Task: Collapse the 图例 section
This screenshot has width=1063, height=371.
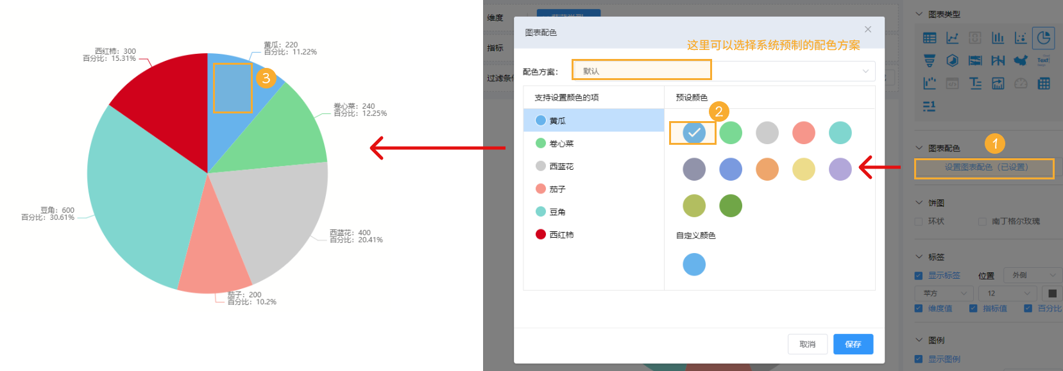Action: pyautogui.click(x=919, y=340)
